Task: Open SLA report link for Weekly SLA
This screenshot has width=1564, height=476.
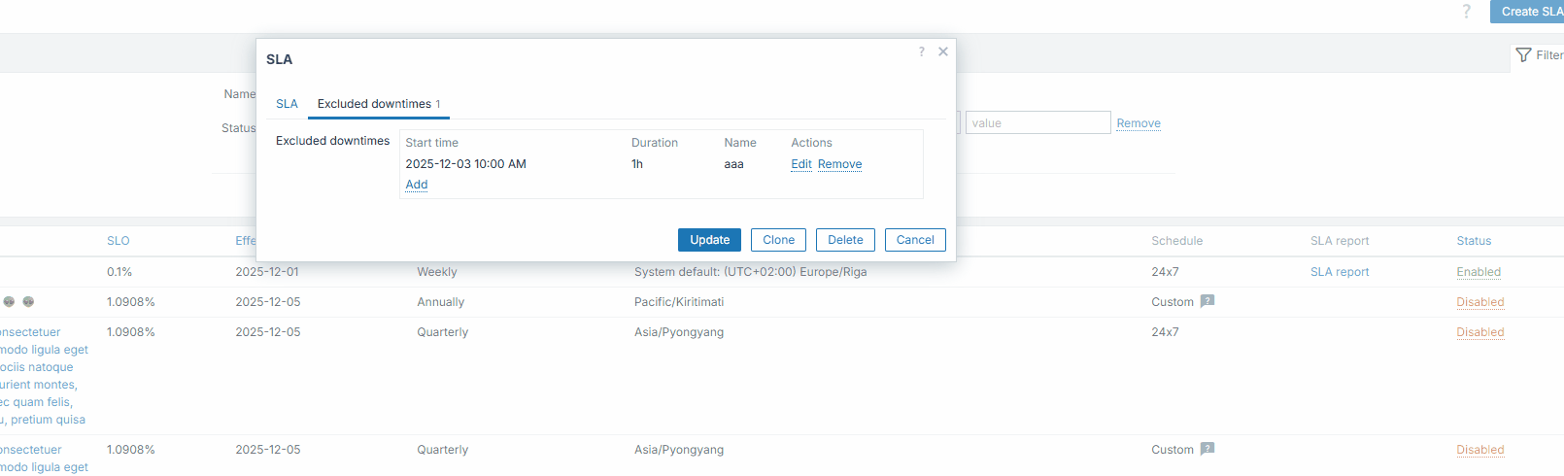Action: pyautogui.click(x=1339, y=272)
